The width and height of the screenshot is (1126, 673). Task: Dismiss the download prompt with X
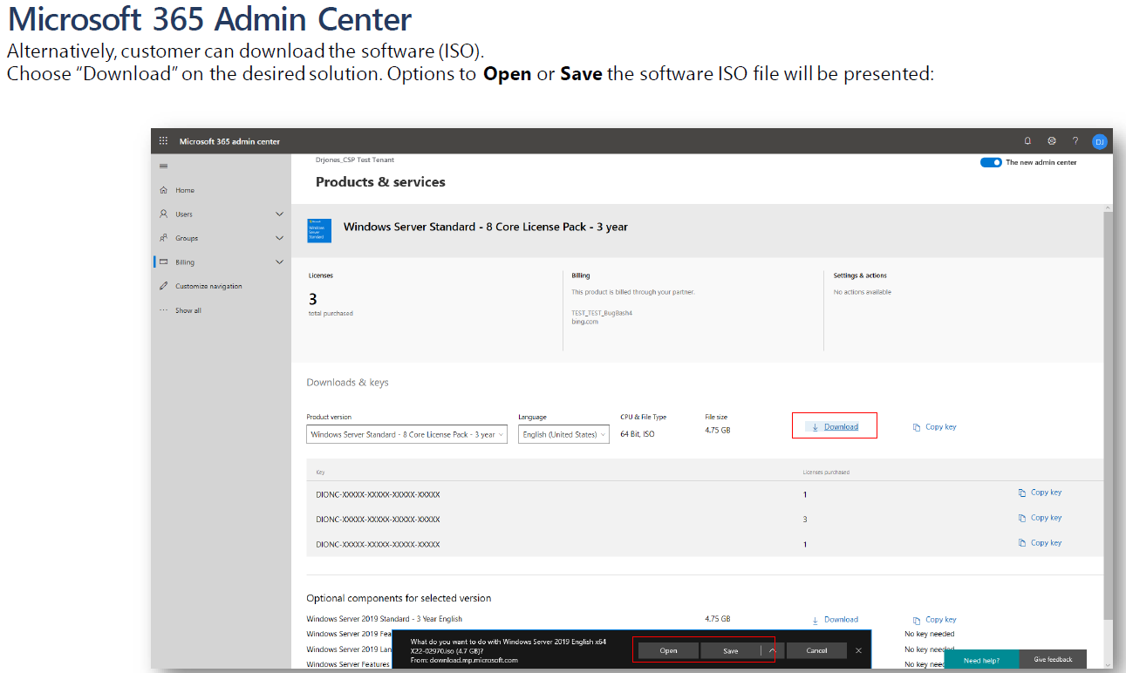pos(858,650)
